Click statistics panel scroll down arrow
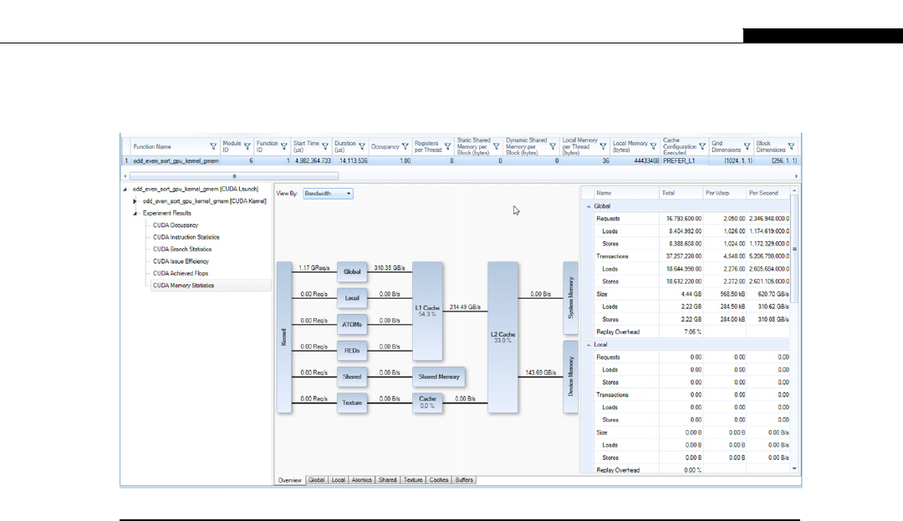The image size is (903, 521). point(794,468)
